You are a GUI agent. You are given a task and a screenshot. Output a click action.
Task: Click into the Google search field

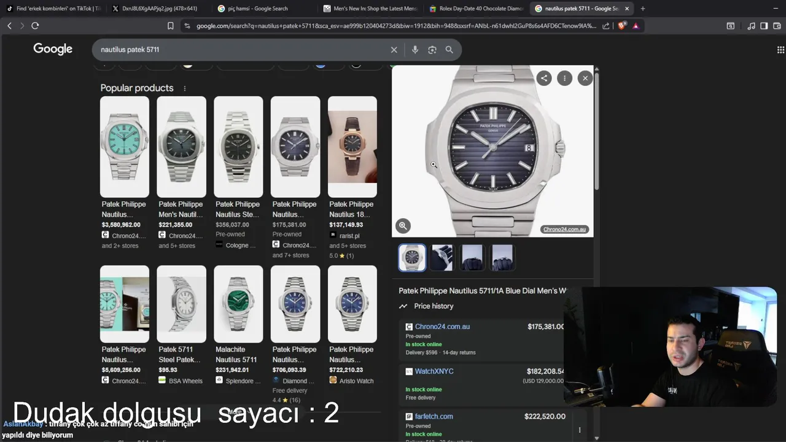(243, 50)
